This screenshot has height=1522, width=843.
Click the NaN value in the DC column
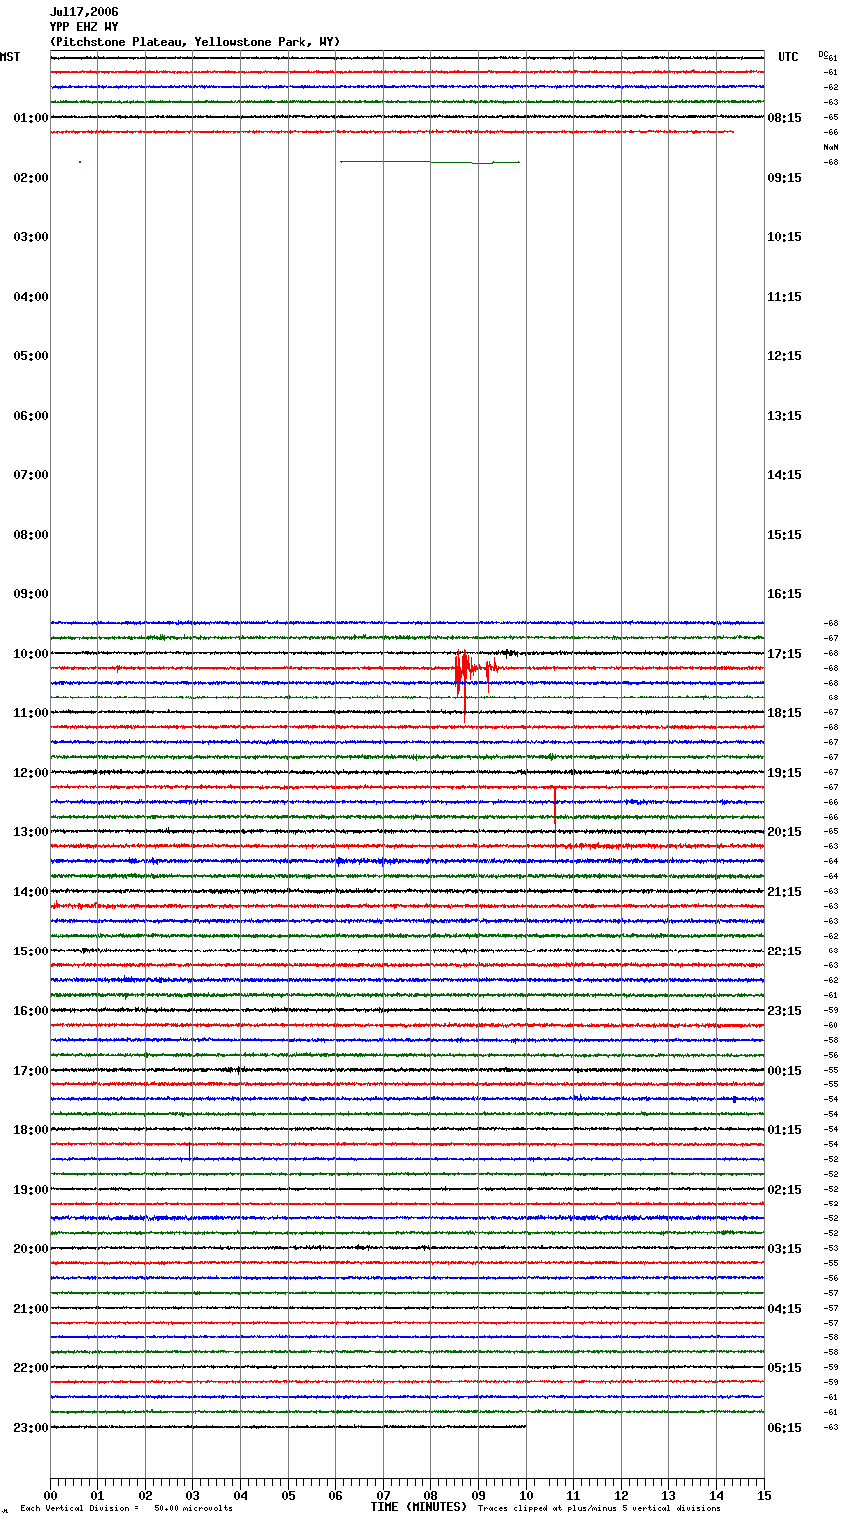click(x=830, y=147)
